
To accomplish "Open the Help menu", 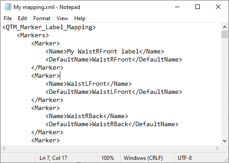I will pyautogui.click(x=80, y=18).
